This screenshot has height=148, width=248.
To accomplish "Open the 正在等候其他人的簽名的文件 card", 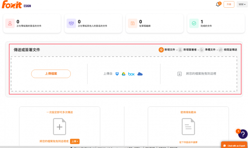I will coord(93,23).
